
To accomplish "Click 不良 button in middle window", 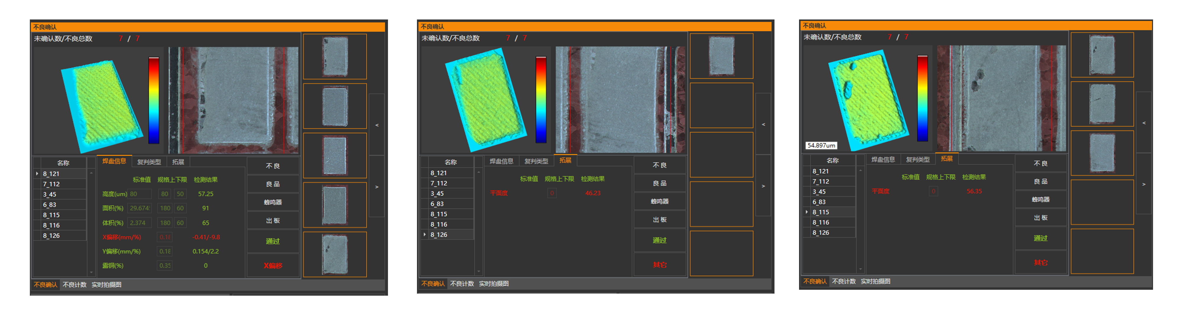I will (660, 165).
